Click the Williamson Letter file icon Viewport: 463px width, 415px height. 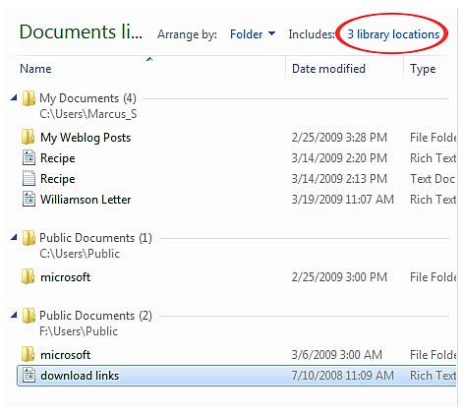click(x=29, y=199)
